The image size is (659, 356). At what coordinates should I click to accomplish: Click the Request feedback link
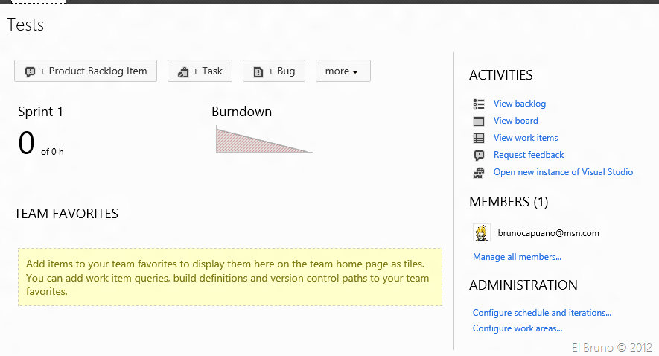click(x=528, y=155)
